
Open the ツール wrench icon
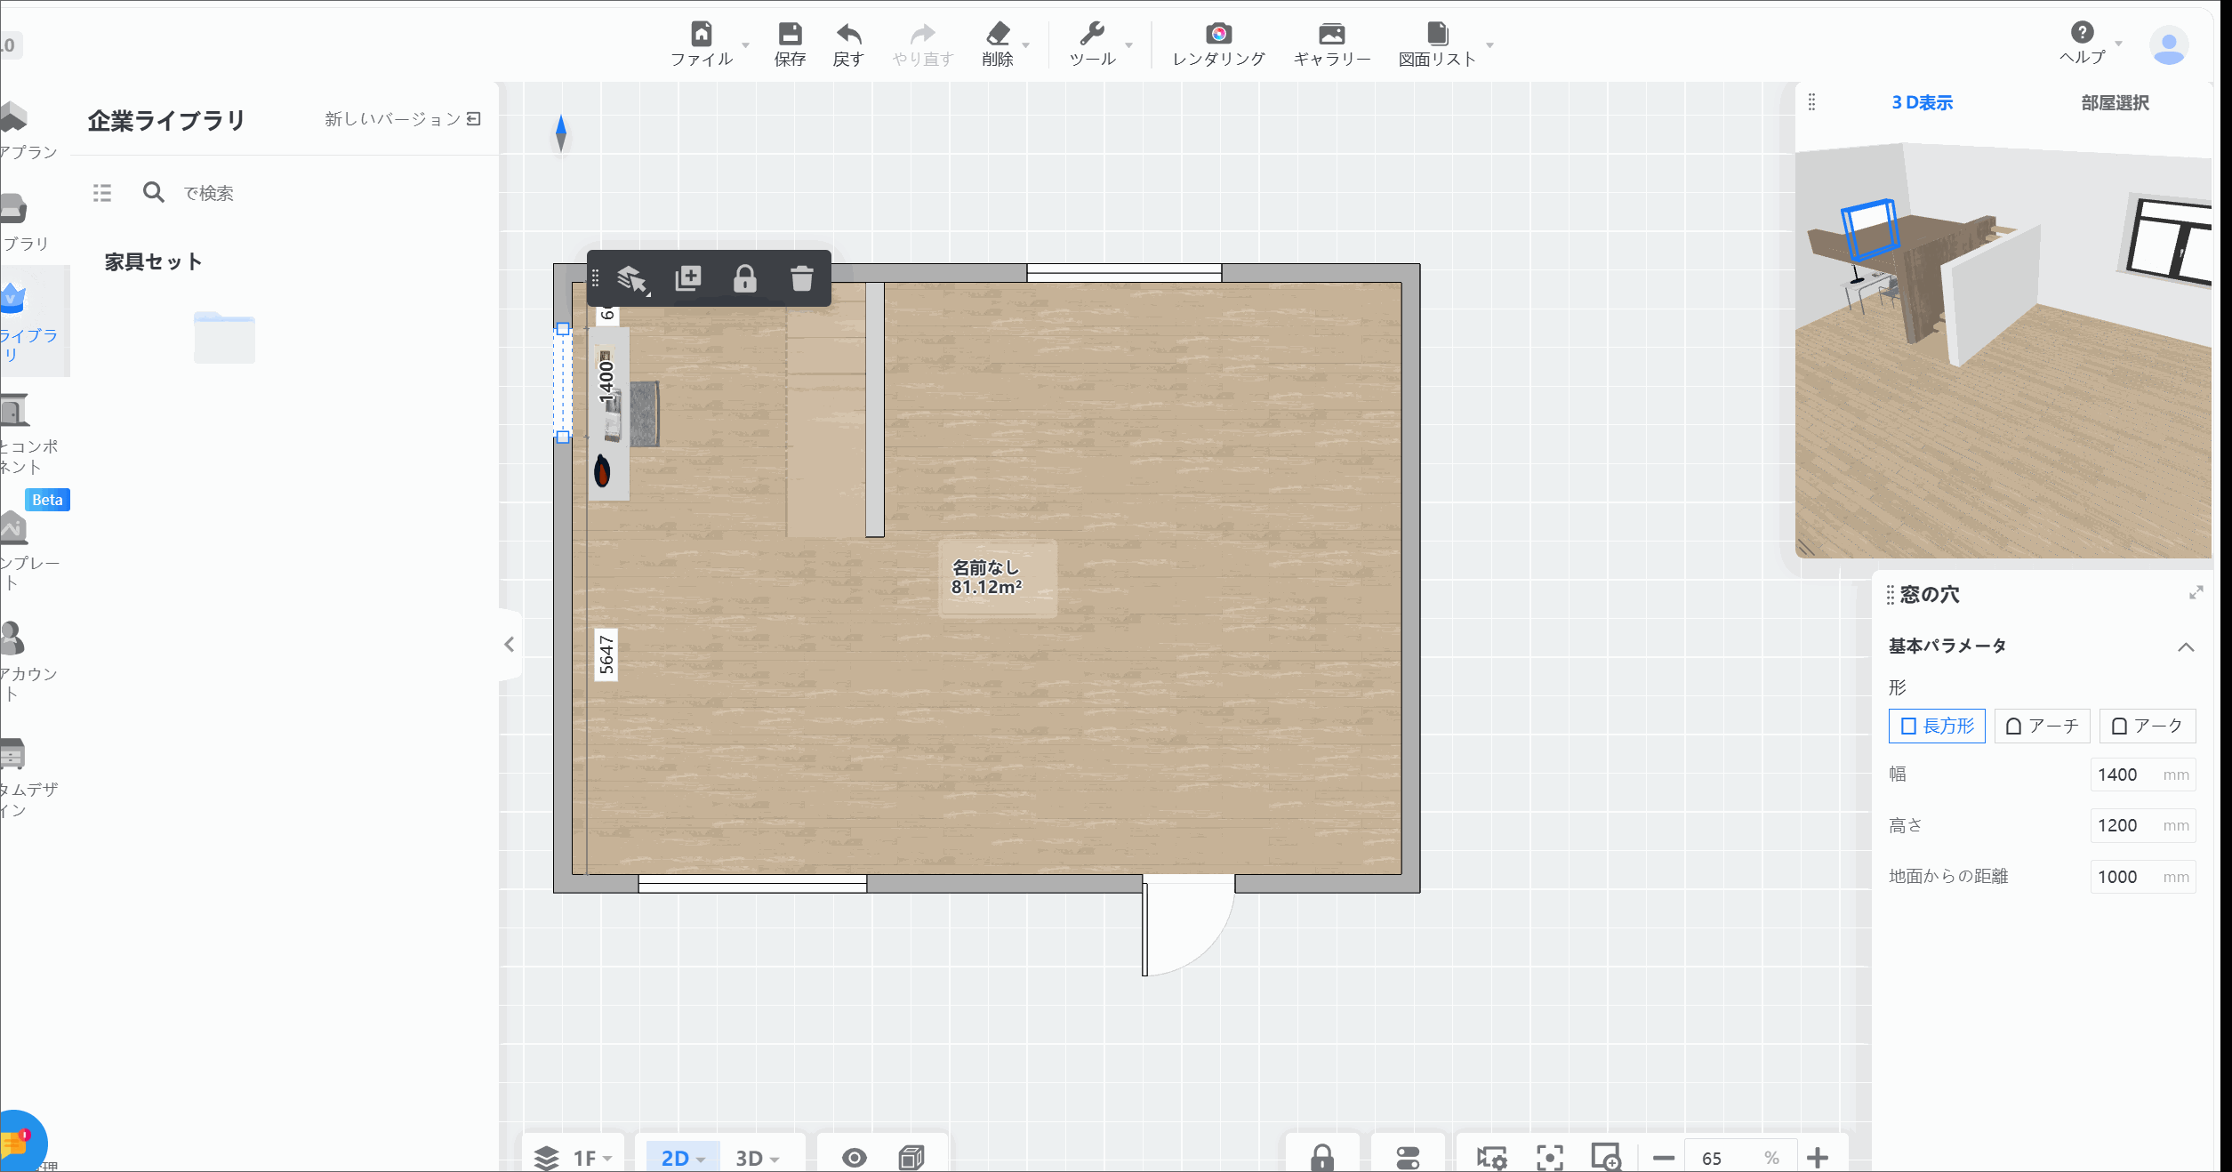1092,34
